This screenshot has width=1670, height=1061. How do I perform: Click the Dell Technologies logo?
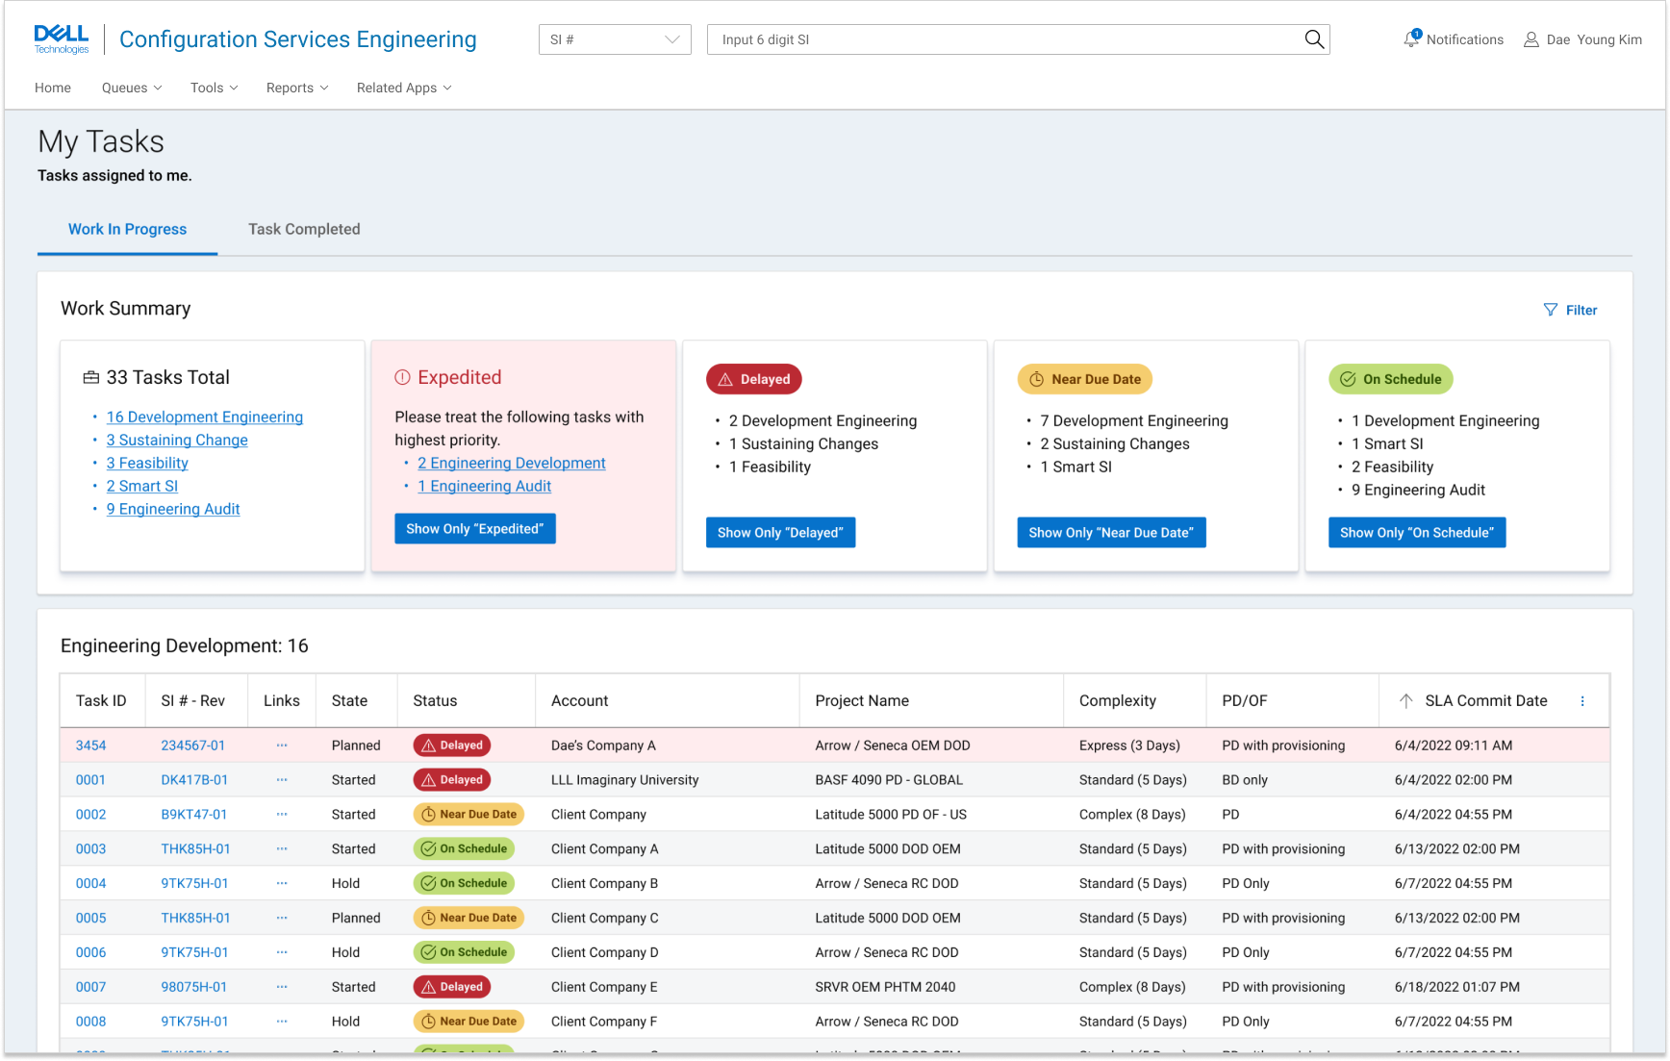tap(62, 39)
